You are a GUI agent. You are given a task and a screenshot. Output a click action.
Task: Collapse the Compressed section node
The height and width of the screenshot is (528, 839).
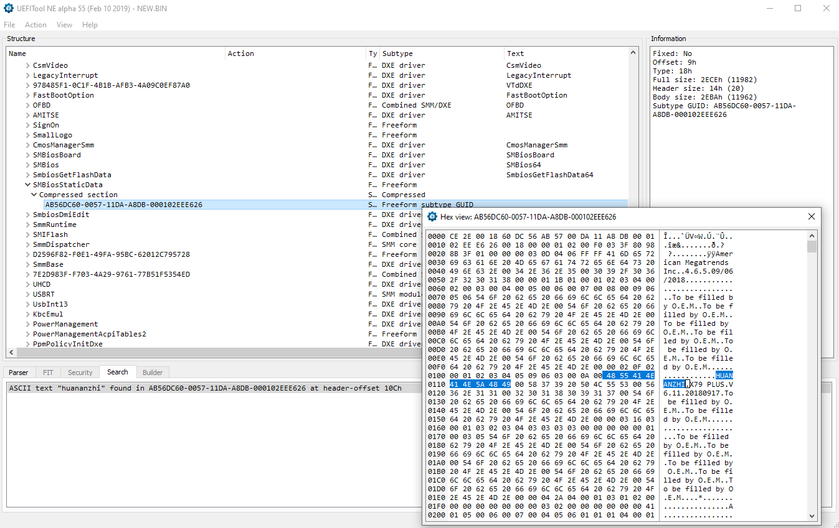[34, 195]
